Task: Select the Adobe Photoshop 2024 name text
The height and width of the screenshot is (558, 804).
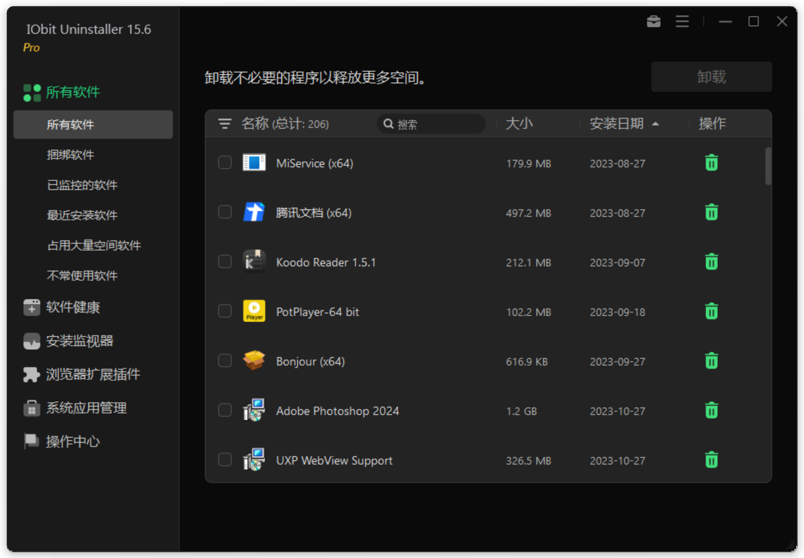Action: pos(337,411)
